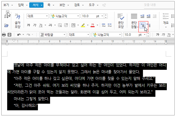Open the lower toolbar 대표 dropdown
Screen dimensions: 176x117
(x=79, y=35)
